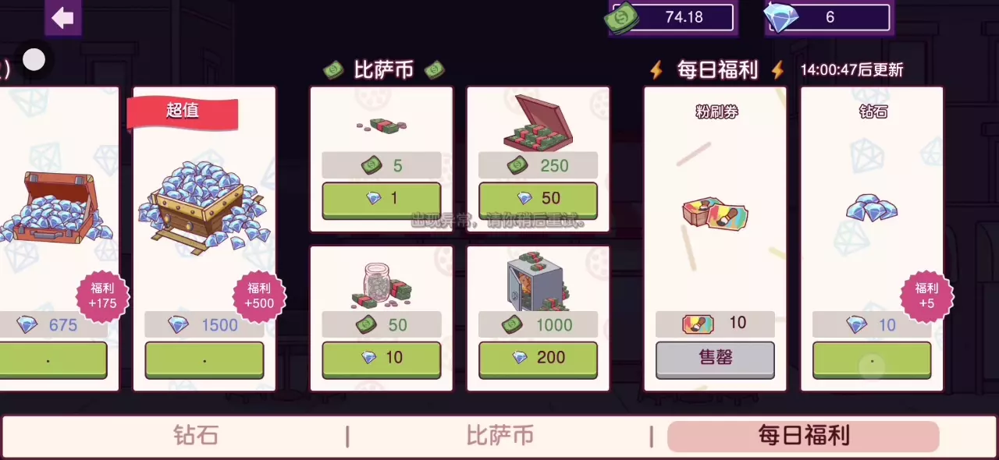Tap the cash balance icon showing 74.18
The width and height of the screenshot is (999, 460).
[x=624, y=17]
